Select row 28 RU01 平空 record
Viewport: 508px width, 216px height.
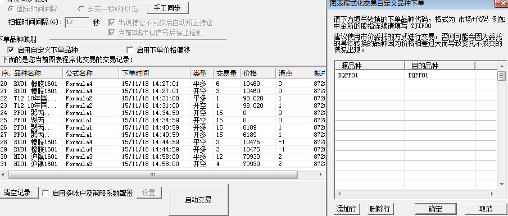[162, 143]
